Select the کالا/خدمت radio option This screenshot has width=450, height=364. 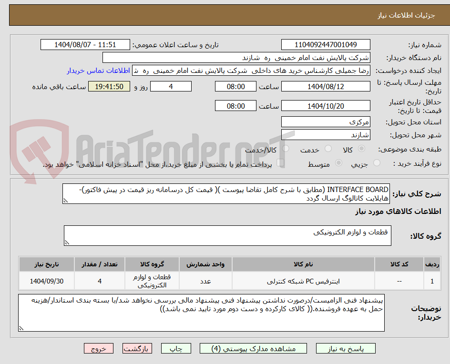(286, 148)
